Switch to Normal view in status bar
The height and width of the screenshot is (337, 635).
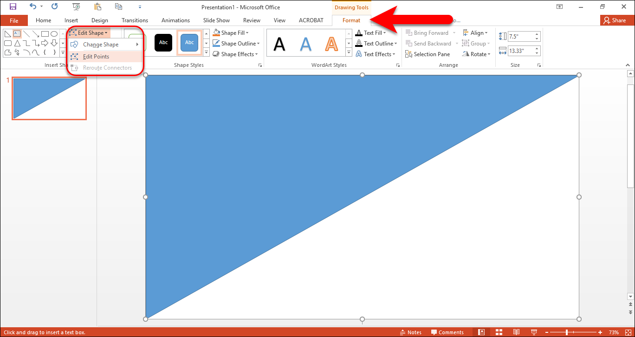(x=481, y=332)
